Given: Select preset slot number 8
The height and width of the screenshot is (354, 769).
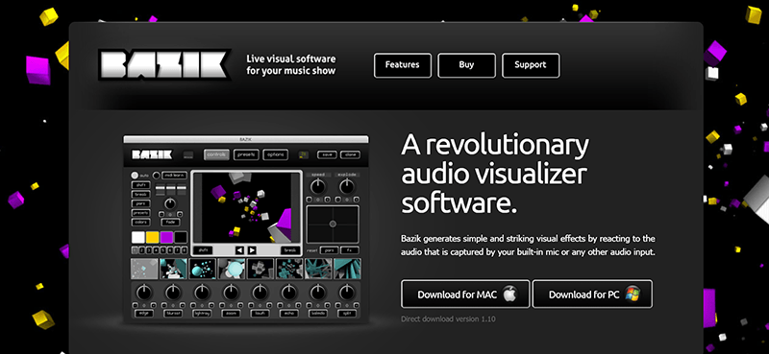Looking at the screenshot, I should (184, 250).
